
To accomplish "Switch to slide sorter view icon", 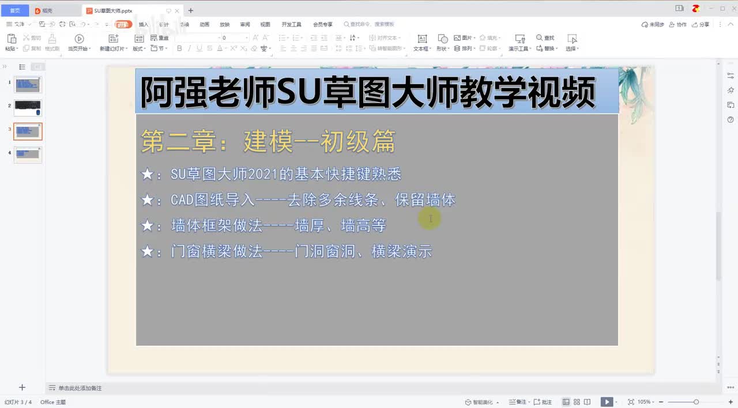I will click(x=577, y=402).
